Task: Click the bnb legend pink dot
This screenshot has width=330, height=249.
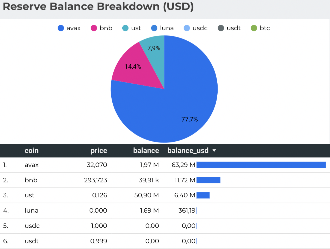Action: (94, 28)
